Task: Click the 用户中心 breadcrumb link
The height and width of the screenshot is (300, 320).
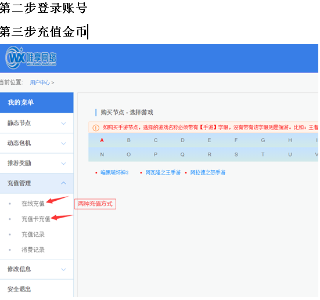Action: (40, 82)
